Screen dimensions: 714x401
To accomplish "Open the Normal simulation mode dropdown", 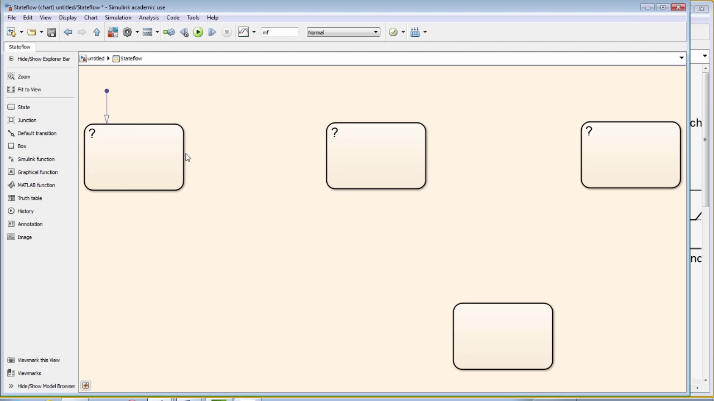I will [x=343, y=32].
